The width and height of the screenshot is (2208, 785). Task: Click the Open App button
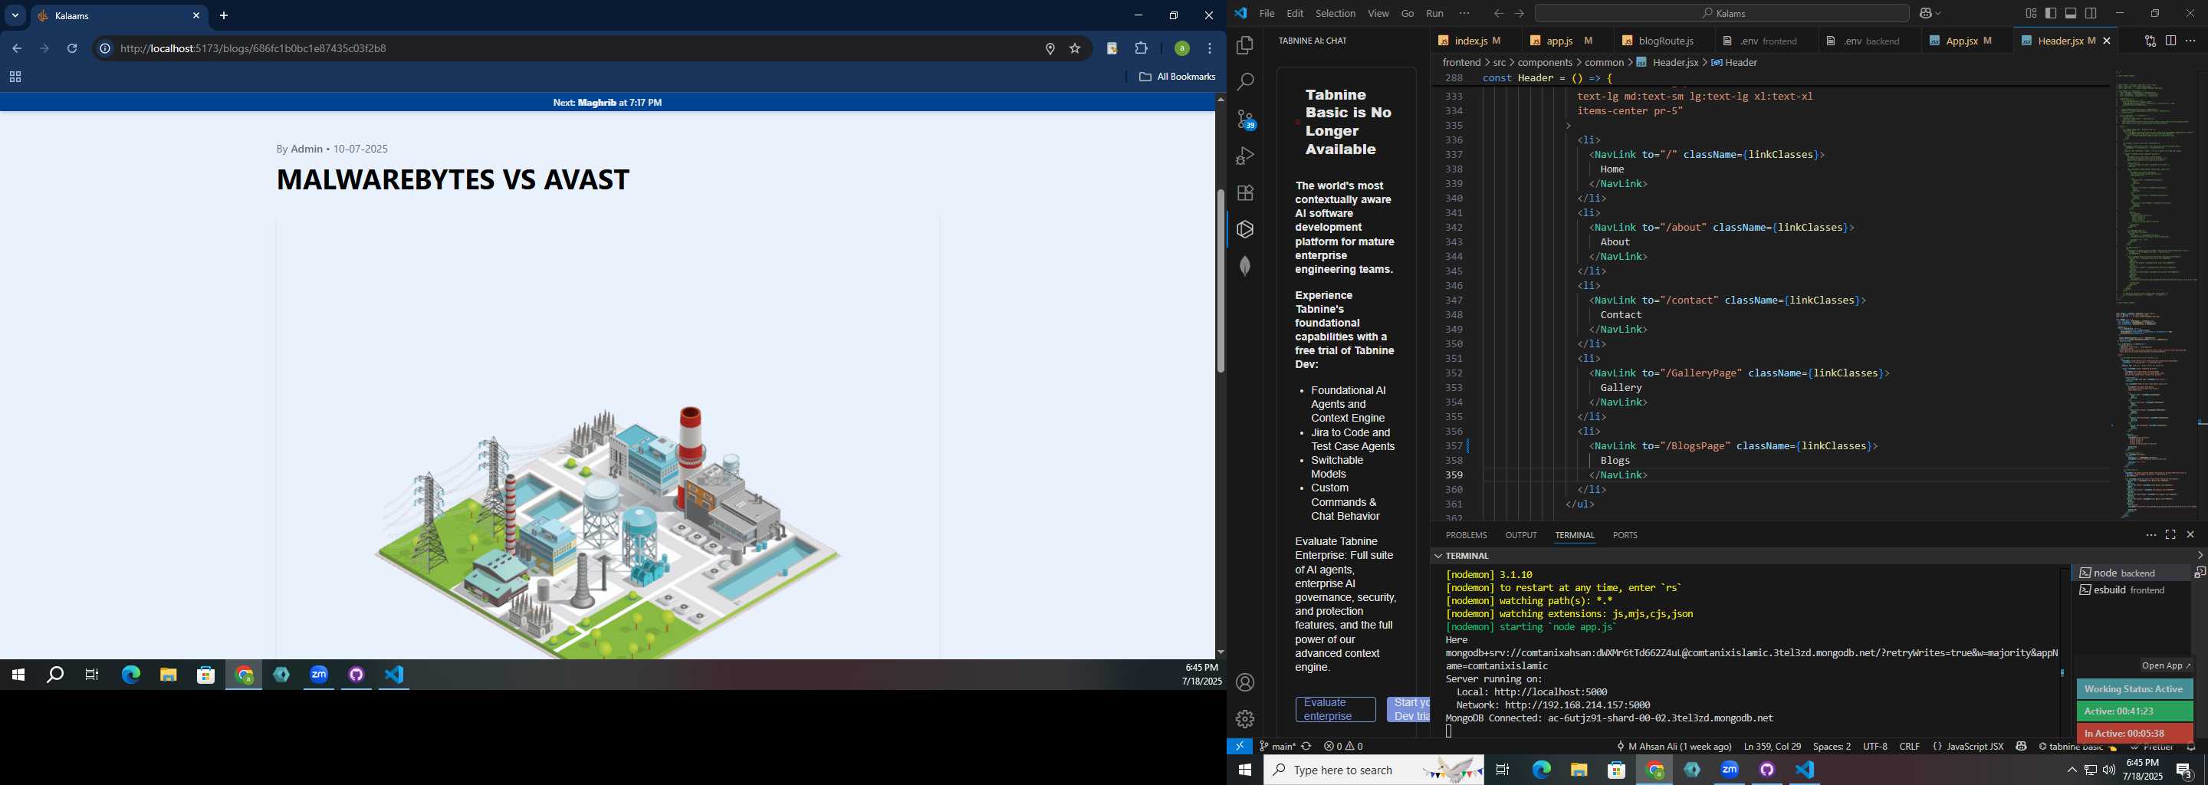pos(2165,666)
